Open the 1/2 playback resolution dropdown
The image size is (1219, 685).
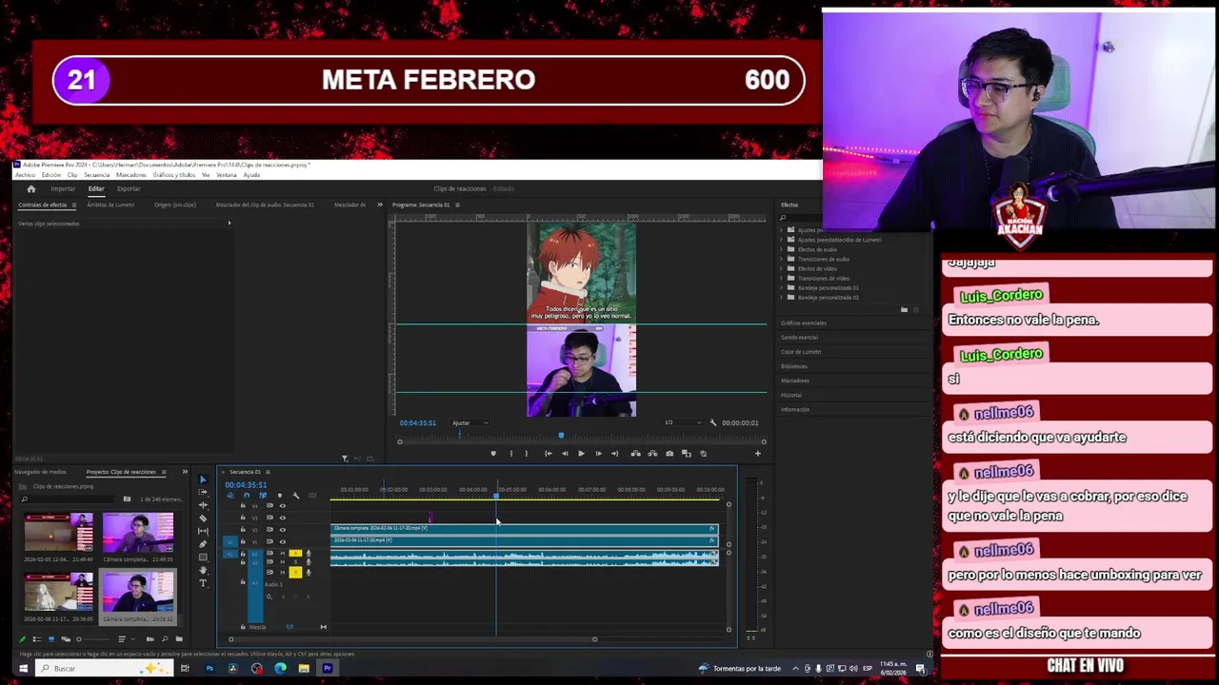[x=682, y=422]
